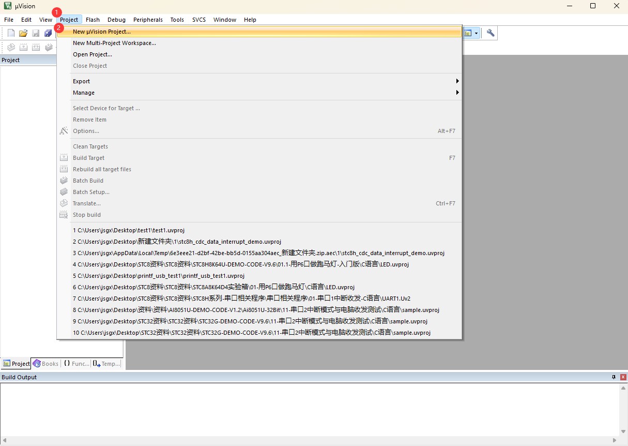Close the Build Output panel
This screenshot has height=446, width=628.
coord(623,377)
